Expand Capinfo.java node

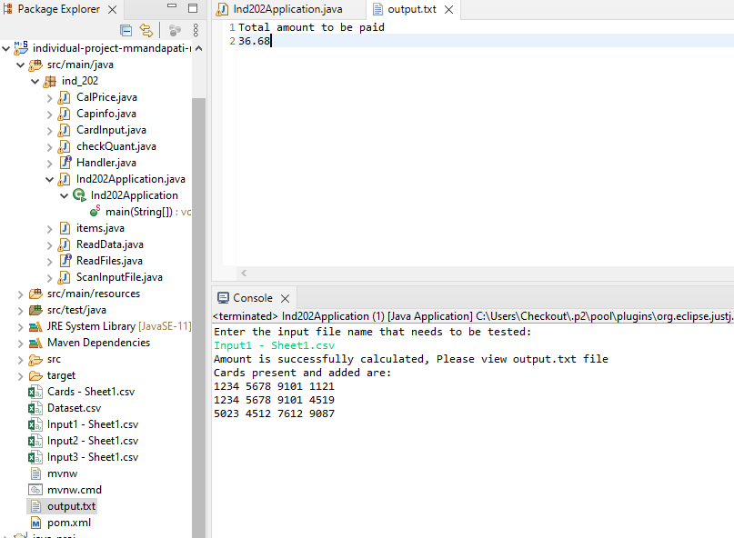(50, 115)
